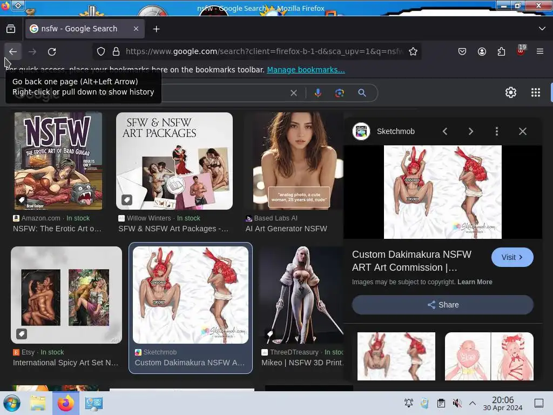Open a new tab with plus
Image resolution: width=553 pixels, height=415 pixels.
pyautogui.click(x=156, y=29)
